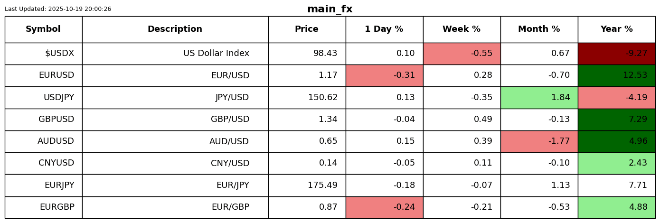Click the dark red -9.27 cell

pyautogui.click(x=616, y=54)
